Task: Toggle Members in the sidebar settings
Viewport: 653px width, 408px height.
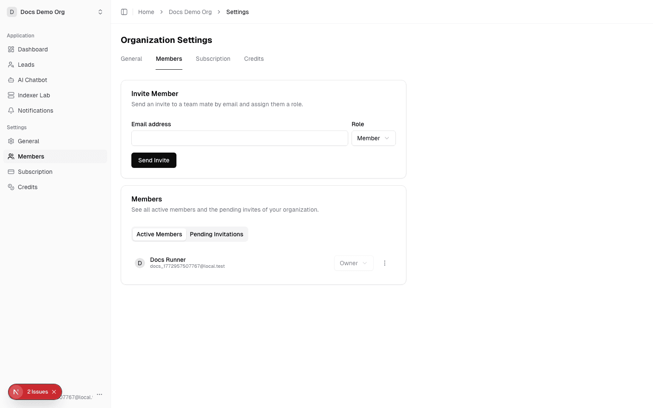Action: pyautogui.click(x=31, y=156)
